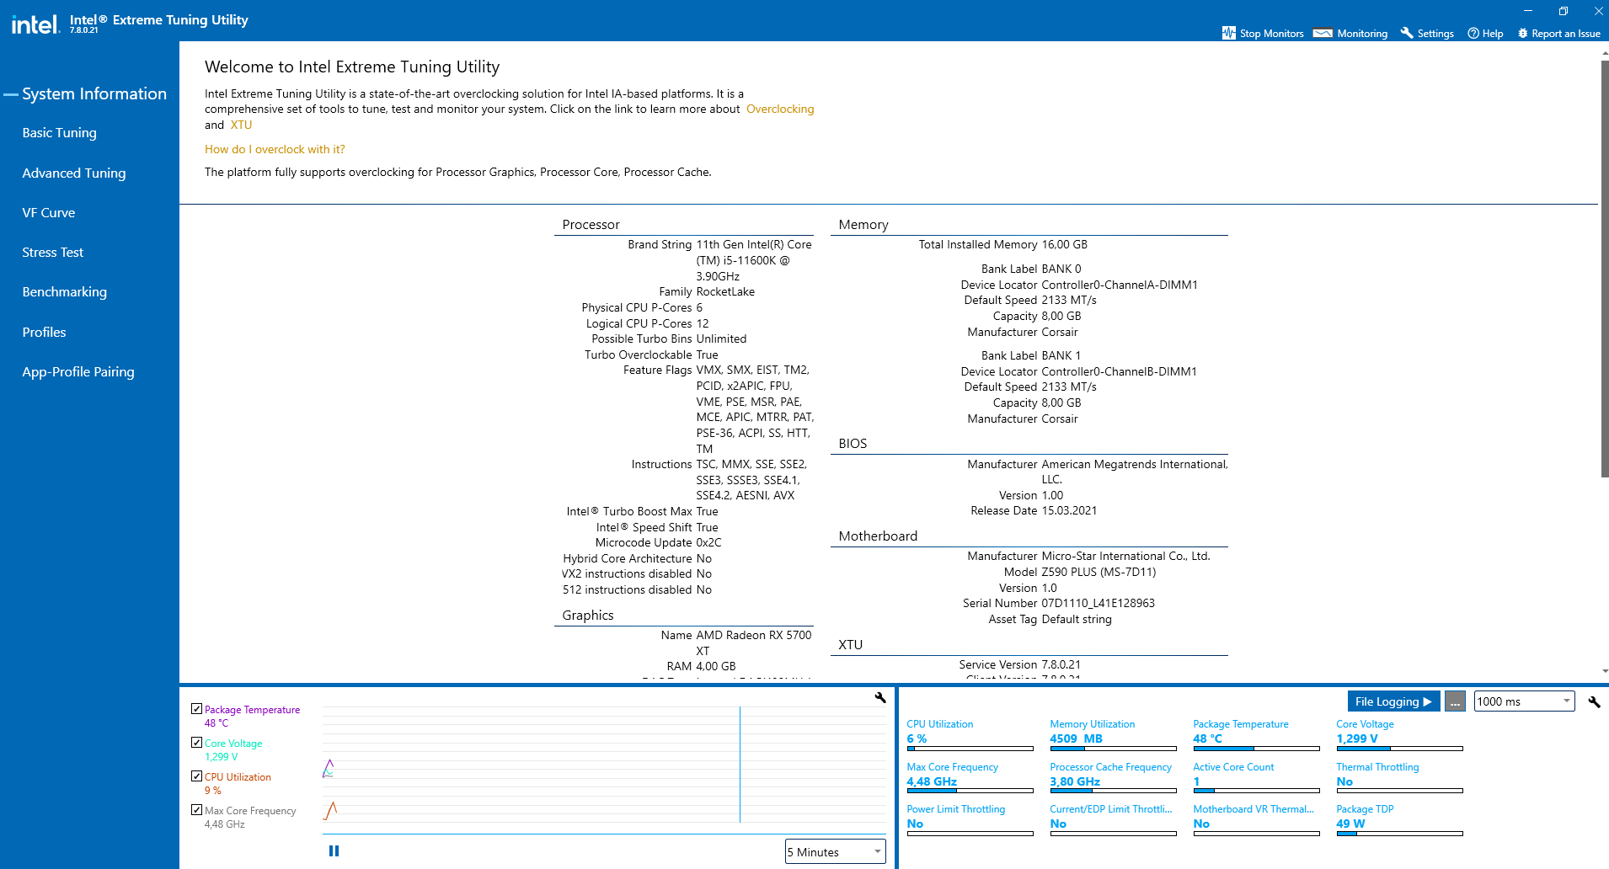Click Stop Monitors button label

[x=1271, y=34]
